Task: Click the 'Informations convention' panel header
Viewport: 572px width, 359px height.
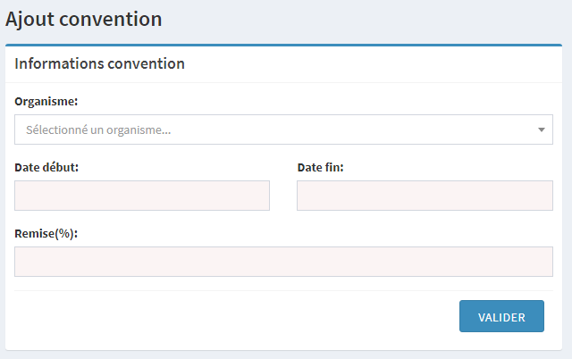Action: 99,64
